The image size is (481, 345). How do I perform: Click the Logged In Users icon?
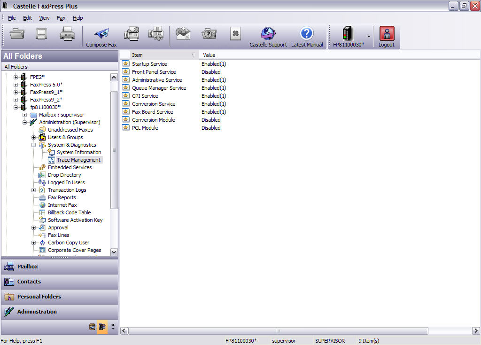point(42,182)
